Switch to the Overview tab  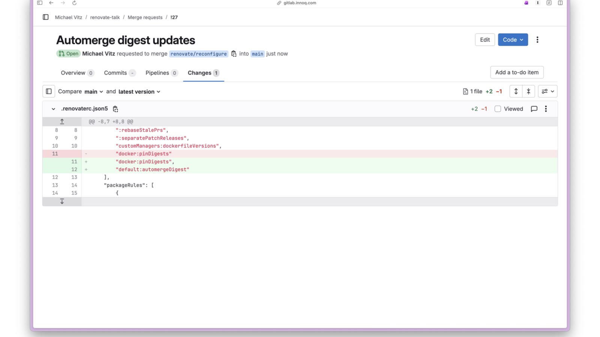(x=77, y=73)
